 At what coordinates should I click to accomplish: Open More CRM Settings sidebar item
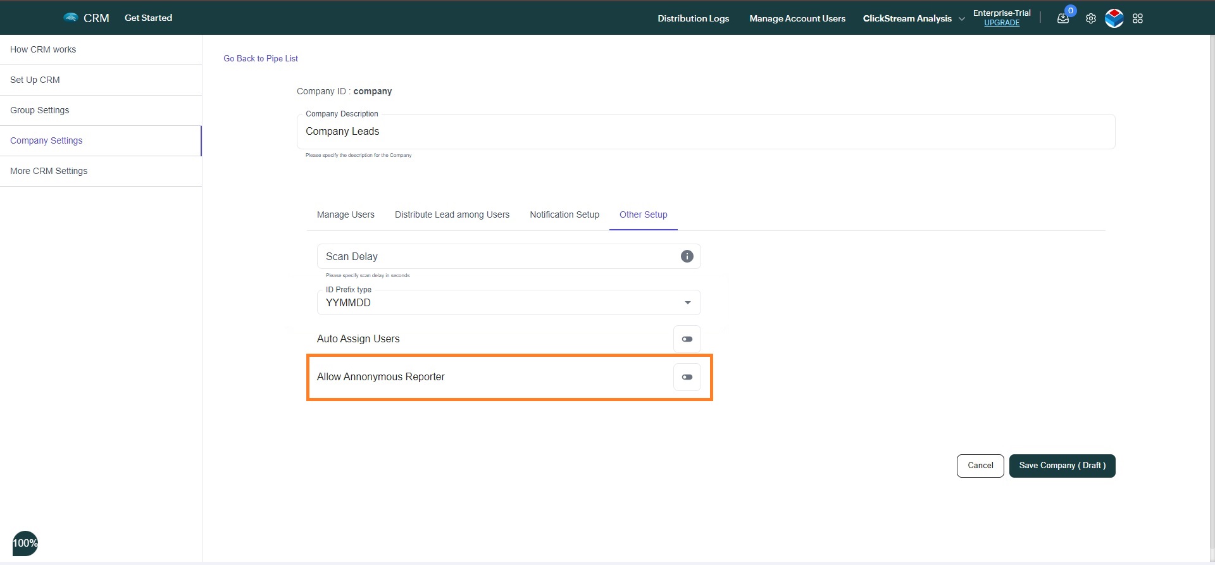coord(101,171)
